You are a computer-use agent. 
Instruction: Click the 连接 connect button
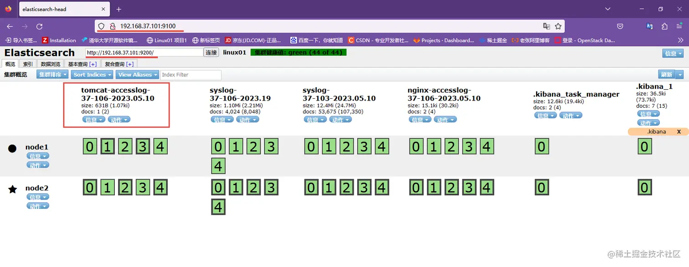pyautogui.click(x=211, y=52)
